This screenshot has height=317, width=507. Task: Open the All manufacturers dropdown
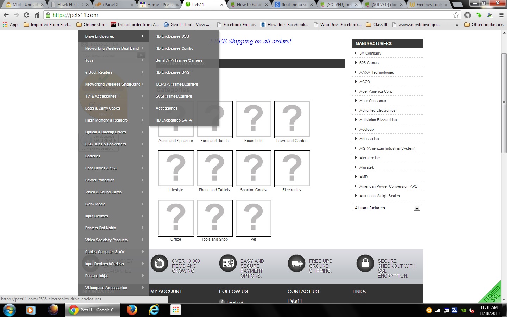387,208
